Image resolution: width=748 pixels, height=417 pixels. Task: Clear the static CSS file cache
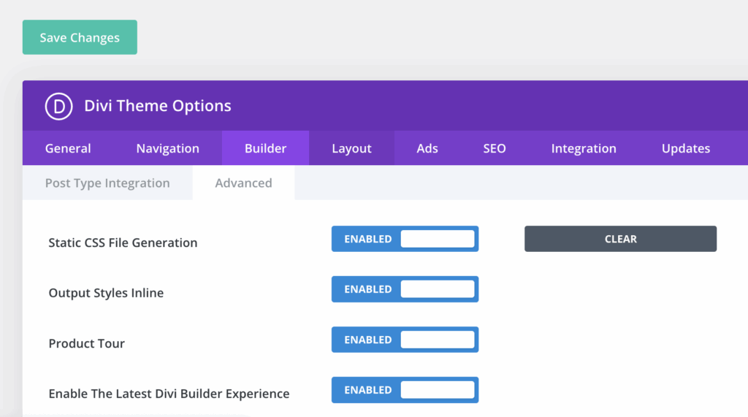[x=620, y=239]
